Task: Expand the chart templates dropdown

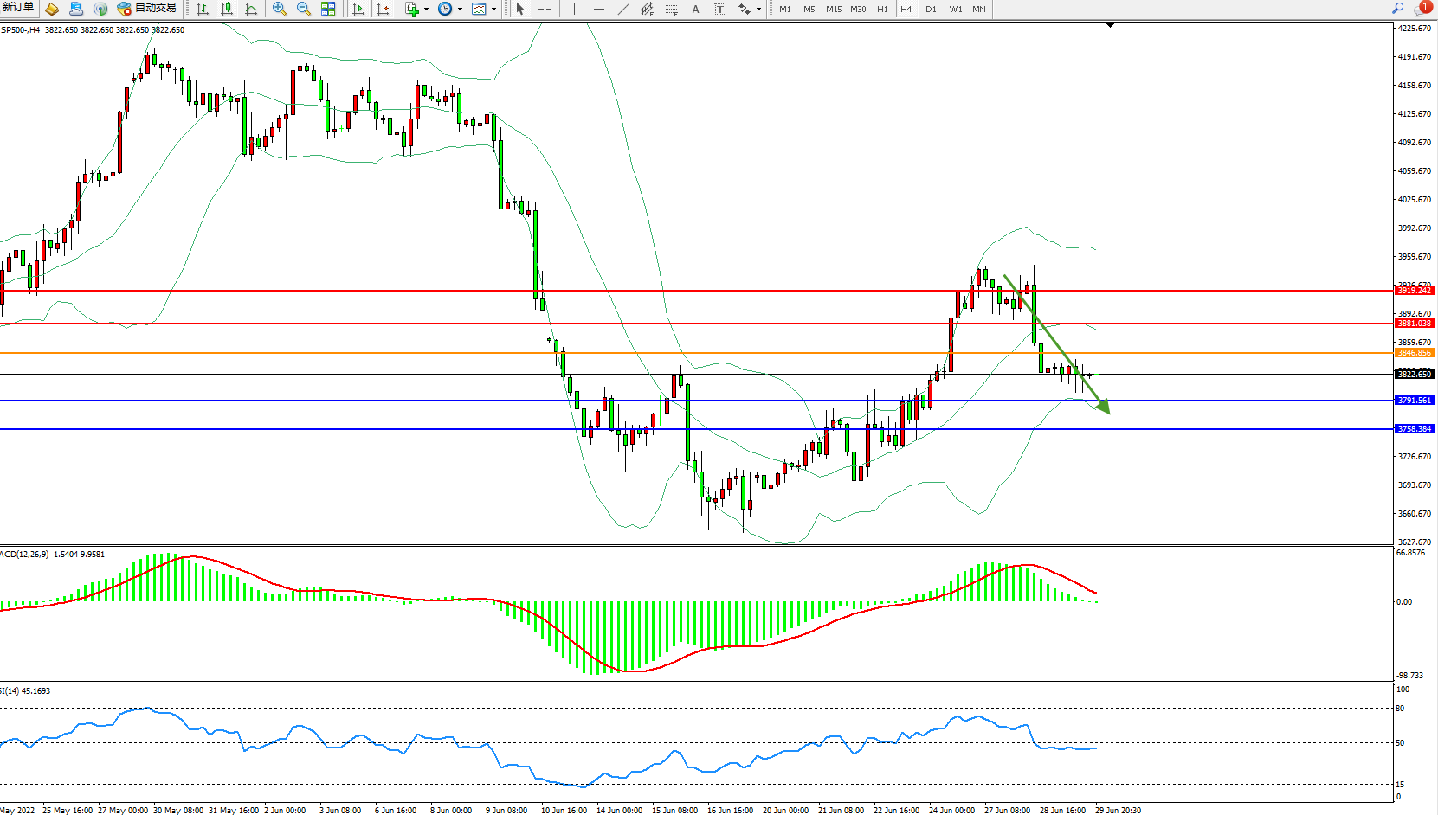Action: coord(493,10)
